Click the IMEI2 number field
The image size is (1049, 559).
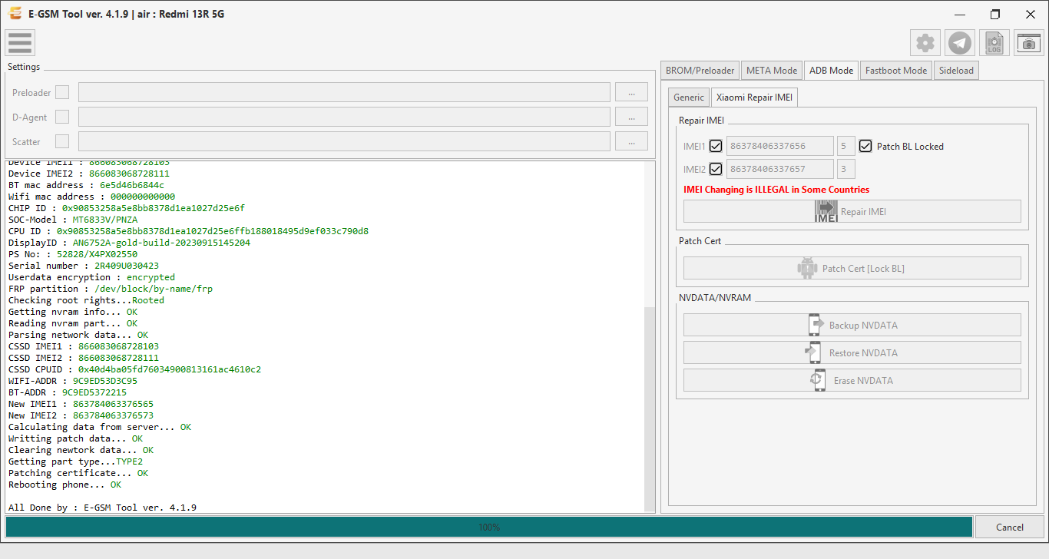(x=779, y=169)
